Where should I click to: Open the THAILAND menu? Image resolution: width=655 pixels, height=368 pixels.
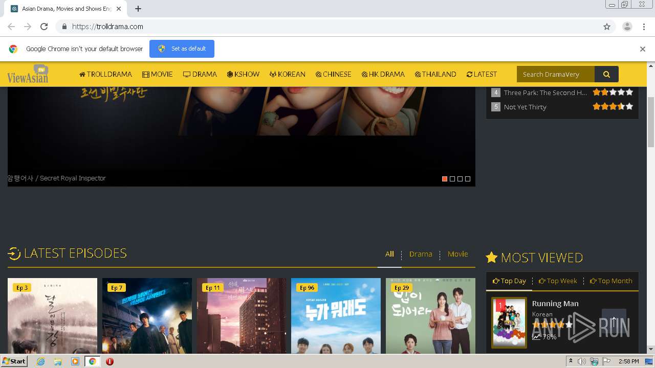tap(435, 74)
